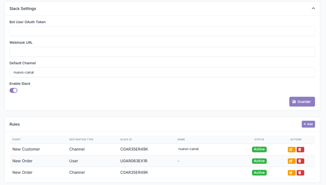
Task: Edit the New Order User rule
Action: point(291,161)
